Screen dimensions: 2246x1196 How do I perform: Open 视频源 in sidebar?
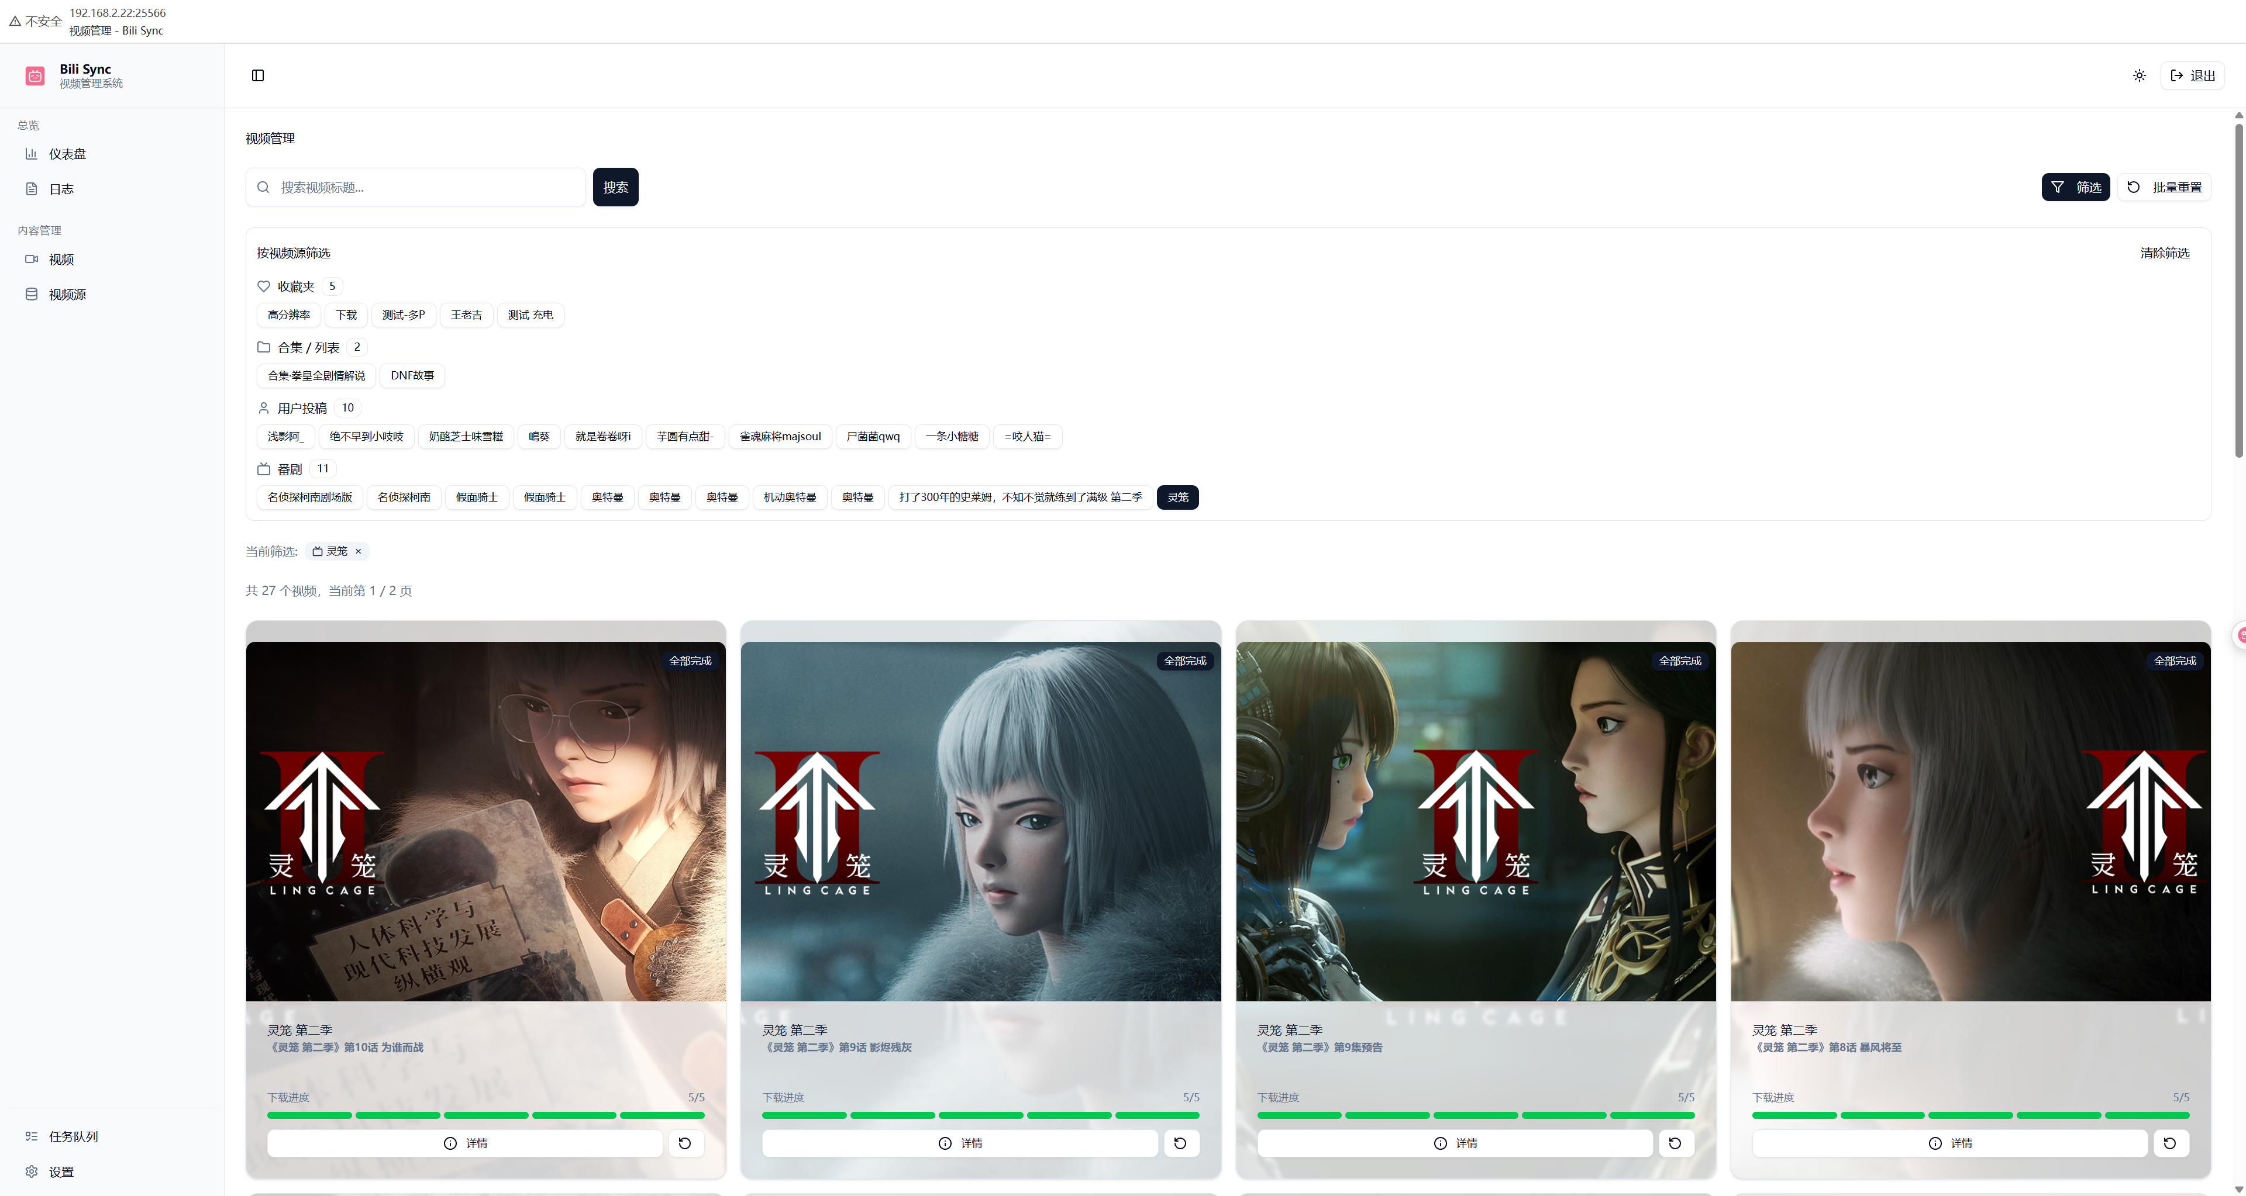(x=67, y=295)
